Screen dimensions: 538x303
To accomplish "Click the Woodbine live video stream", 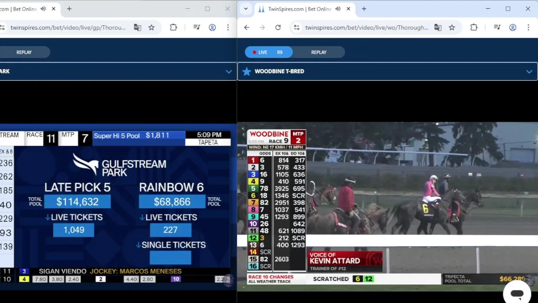I will point(387,207).
